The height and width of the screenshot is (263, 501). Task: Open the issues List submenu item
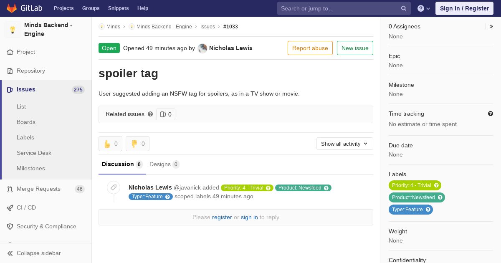[x=21, y=107]
